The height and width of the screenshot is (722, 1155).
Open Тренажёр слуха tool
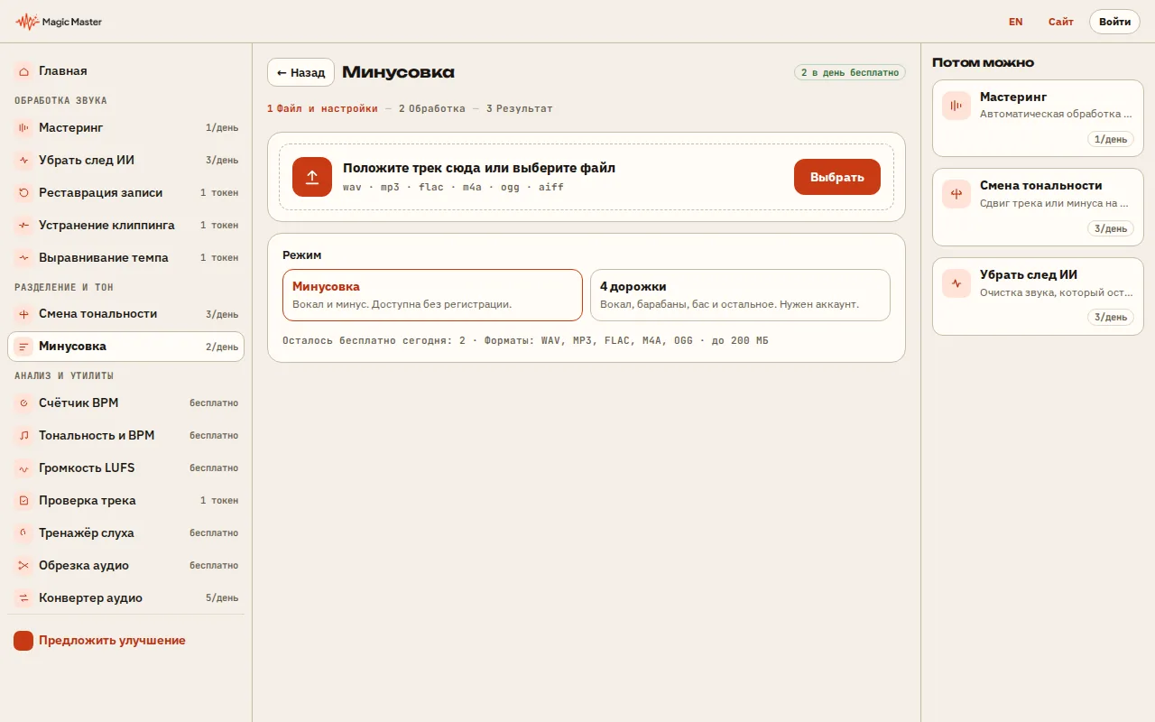125,533
